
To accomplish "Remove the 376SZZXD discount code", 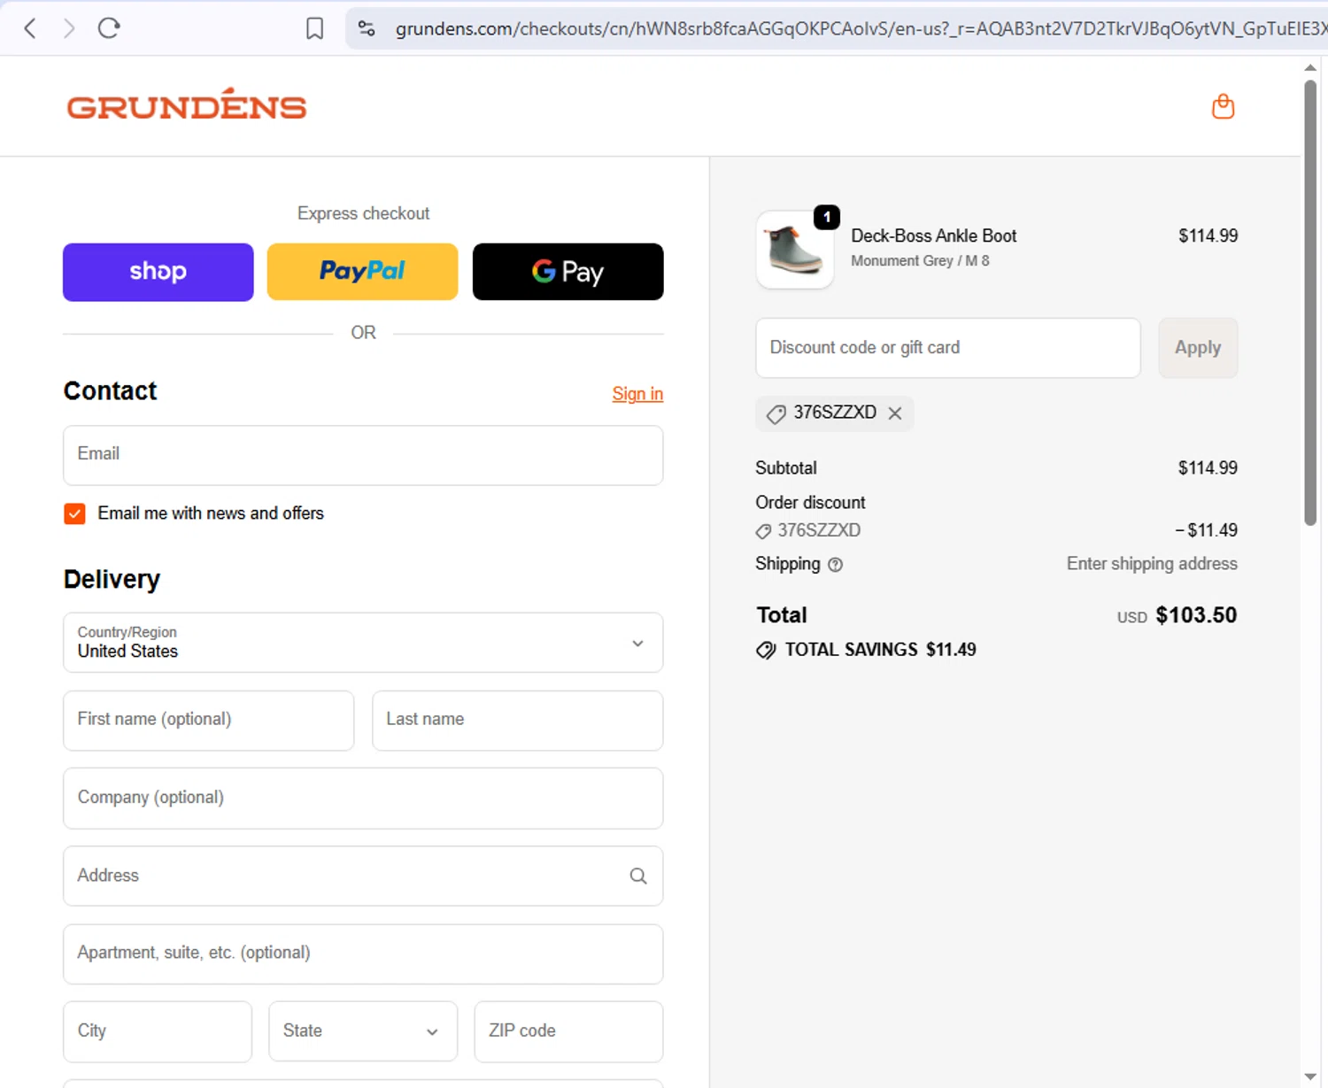I will coord(895,413).
